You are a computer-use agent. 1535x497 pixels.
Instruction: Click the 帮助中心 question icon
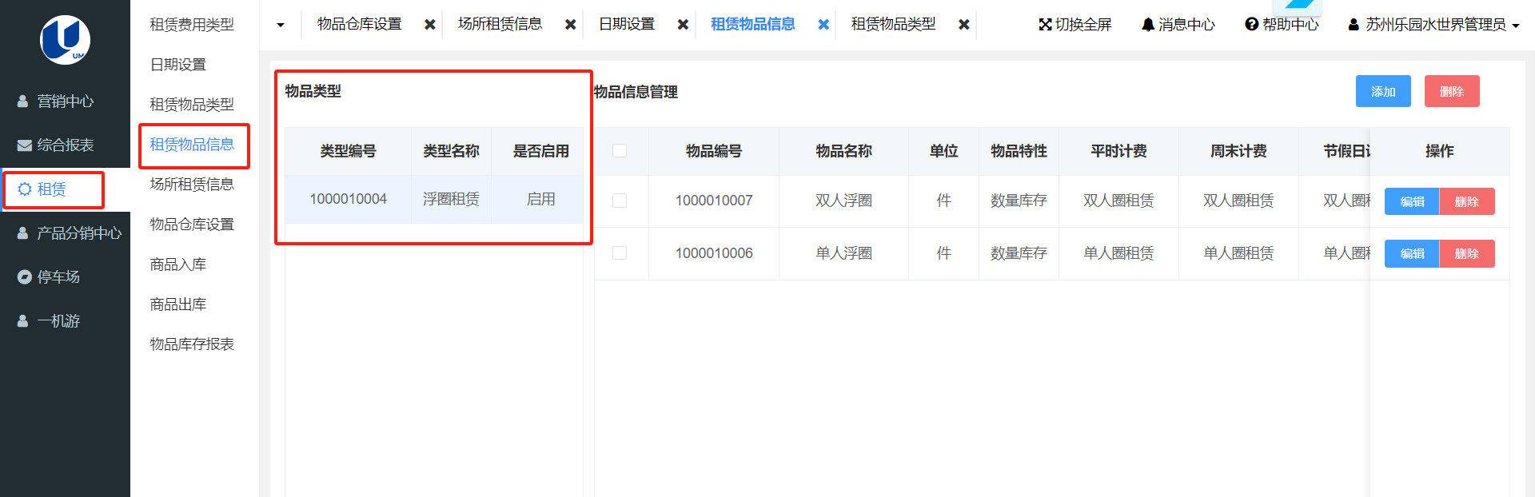coord(1252,25)
